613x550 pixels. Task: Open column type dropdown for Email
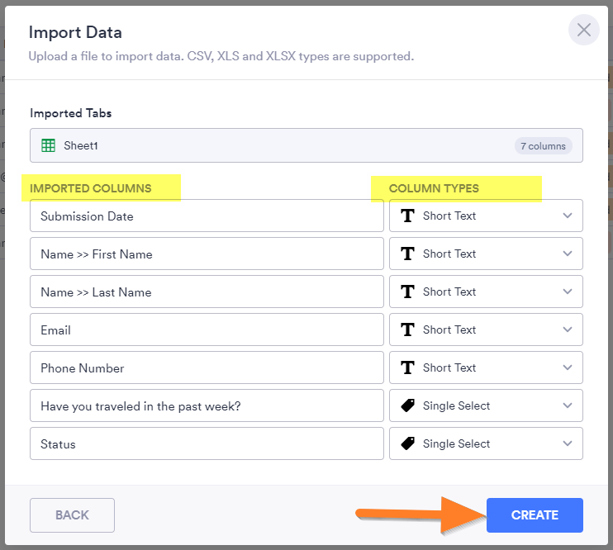tap(567, 330)
